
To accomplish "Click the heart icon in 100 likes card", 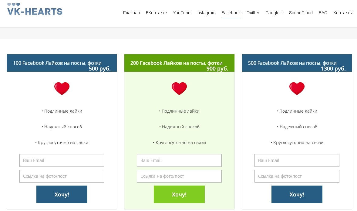I will (x=62, y=89).
